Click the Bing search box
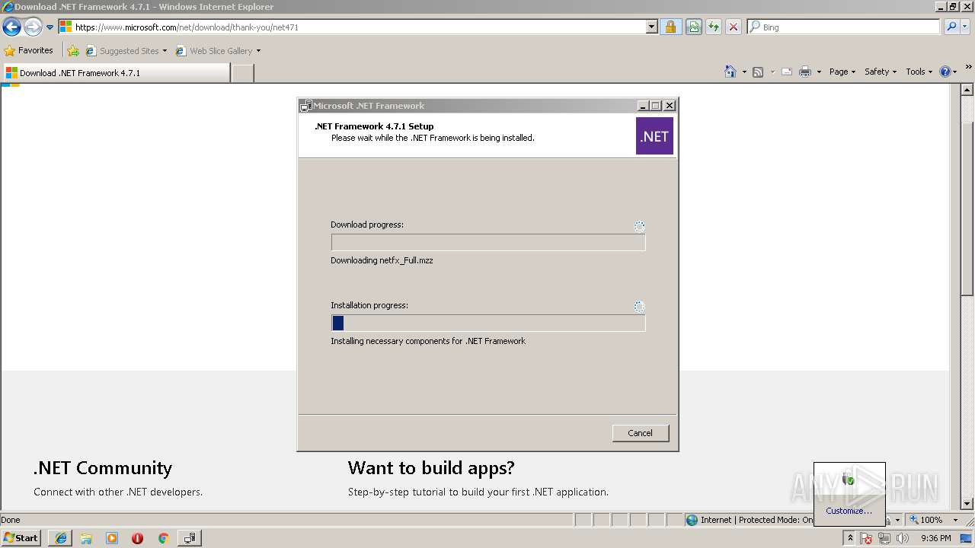 (843, 27)
